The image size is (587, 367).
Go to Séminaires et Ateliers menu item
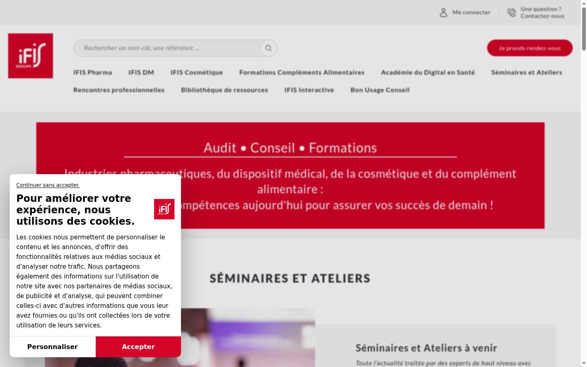[x=527, y=73]
